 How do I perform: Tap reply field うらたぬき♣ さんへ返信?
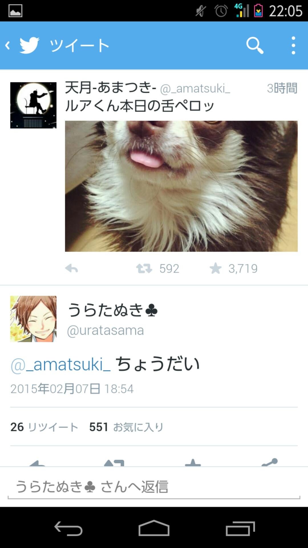pos(154,487)
